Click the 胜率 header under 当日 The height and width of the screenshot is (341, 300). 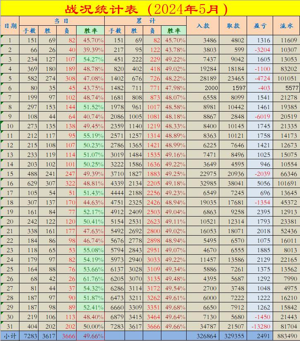90,31
